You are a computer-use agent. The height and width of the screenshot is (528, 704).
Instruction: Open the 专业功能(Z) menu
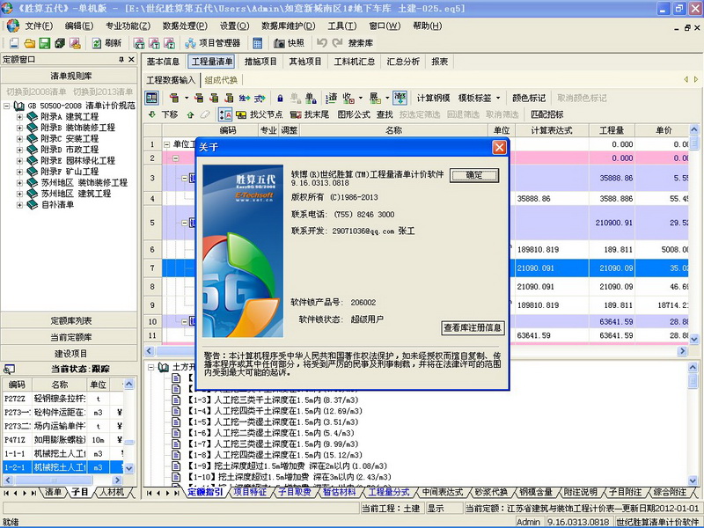(128, 26)
